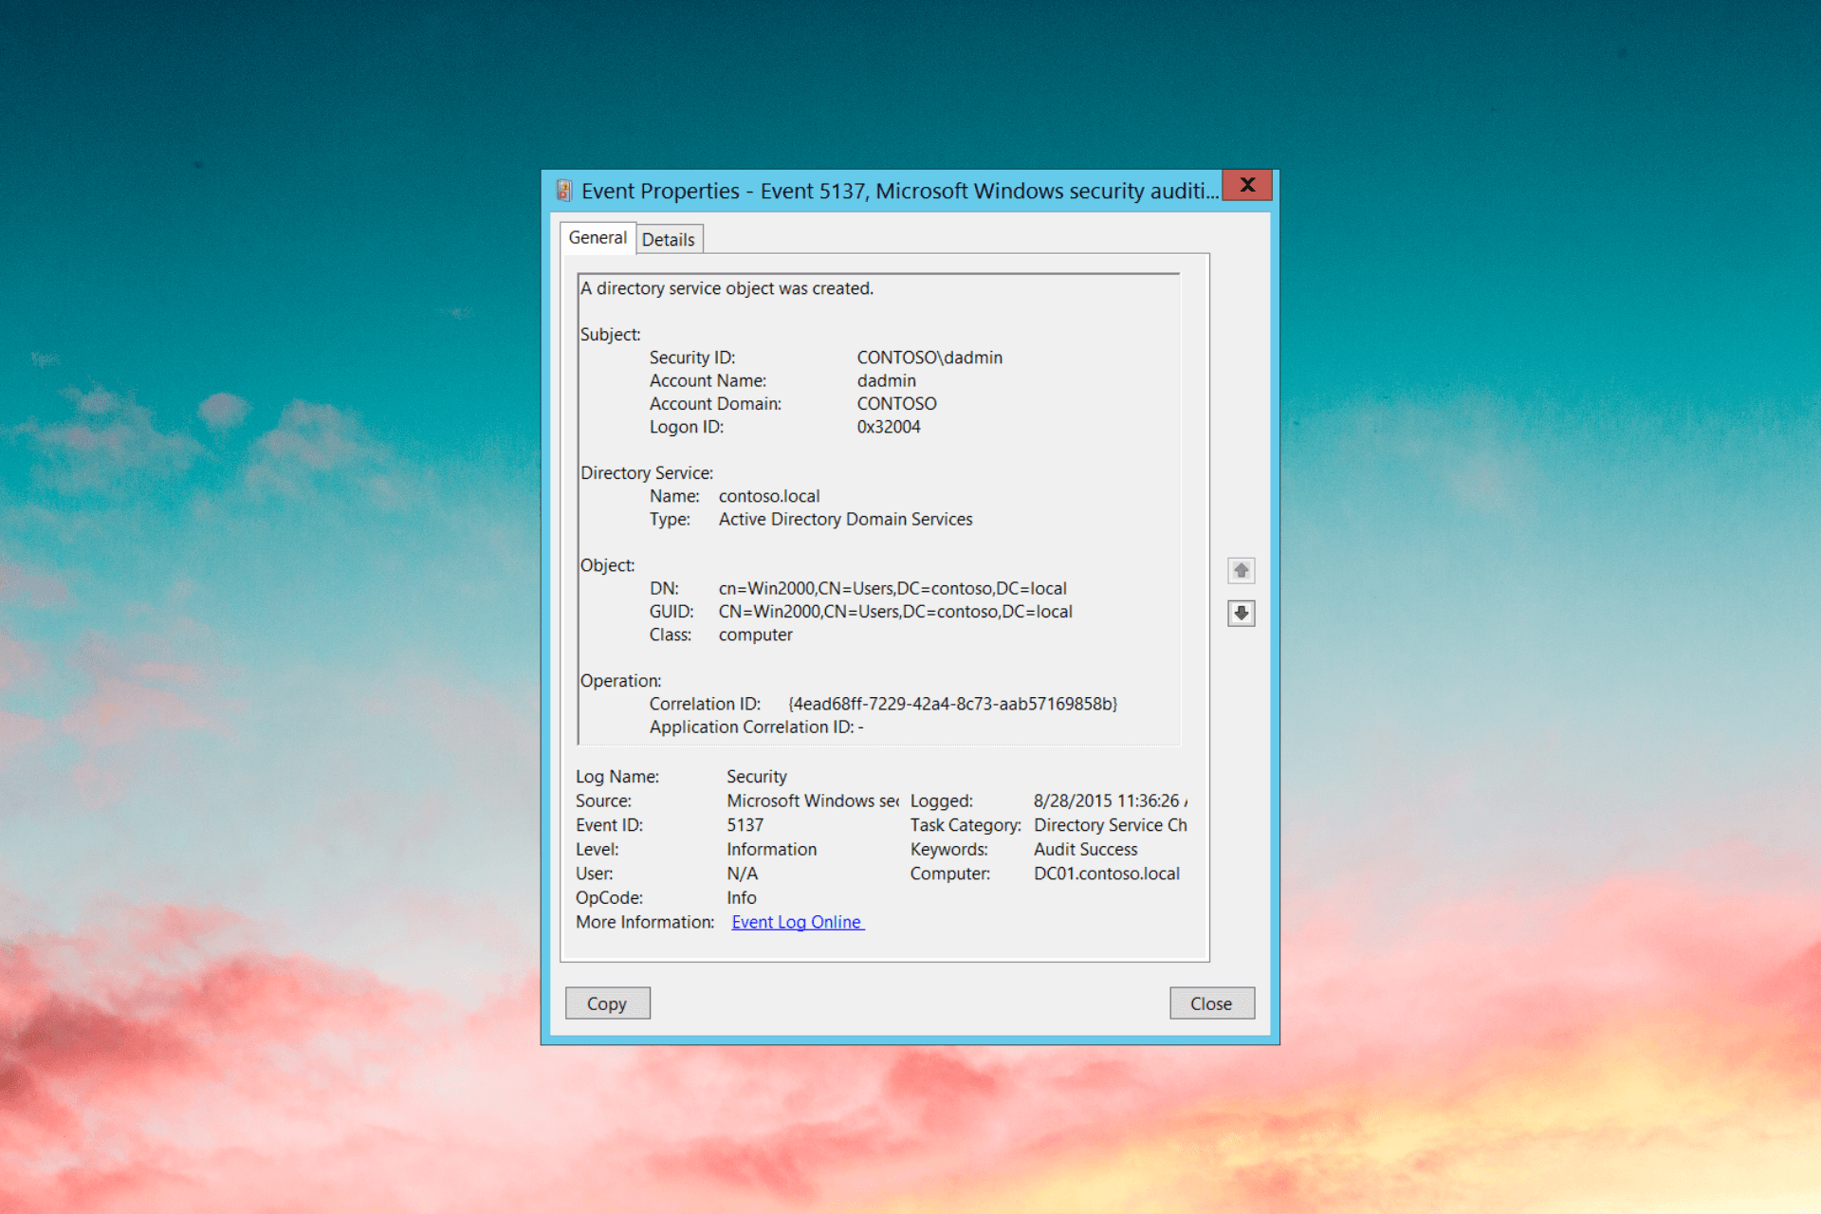Screen dimensions: 1821x1214
Task: Click the DN value cn=Win2000
Action: coord(892,589)
